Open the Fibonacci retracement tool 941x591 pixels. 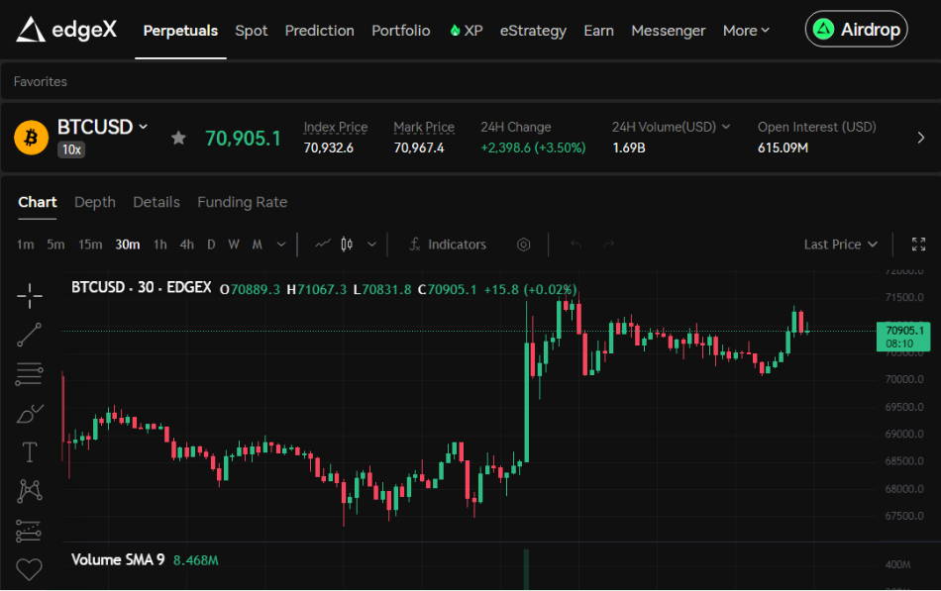pyautogui.click(x=30, y=374)
